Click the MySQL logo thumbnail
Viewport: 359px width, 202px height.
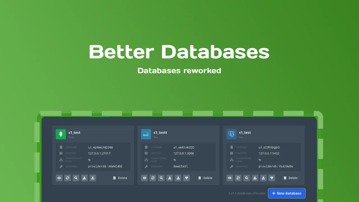point(146,134)
